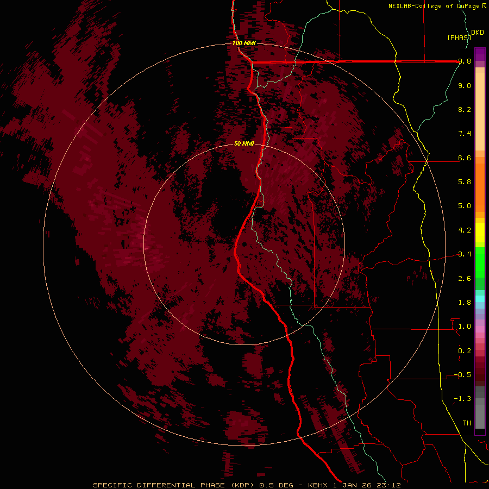Pick the bright green color bar segment
The image size is (489, 489).
tap(480, 262)
